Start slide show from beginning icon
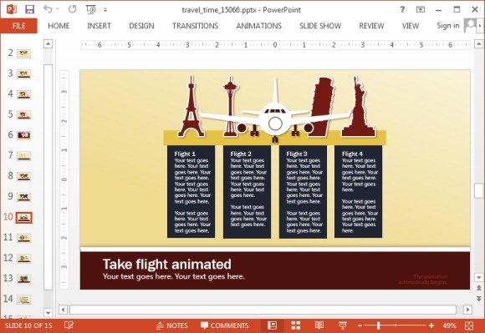Image resolution: width=485 pixels, height=333 pixels. (x=91, y=9)
